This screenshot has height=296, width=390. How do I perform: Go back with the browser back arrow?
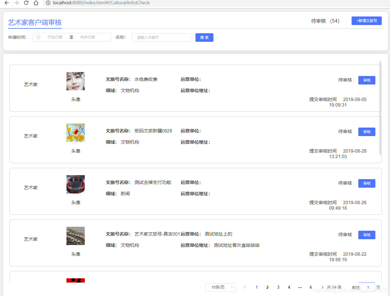(7, 3)
